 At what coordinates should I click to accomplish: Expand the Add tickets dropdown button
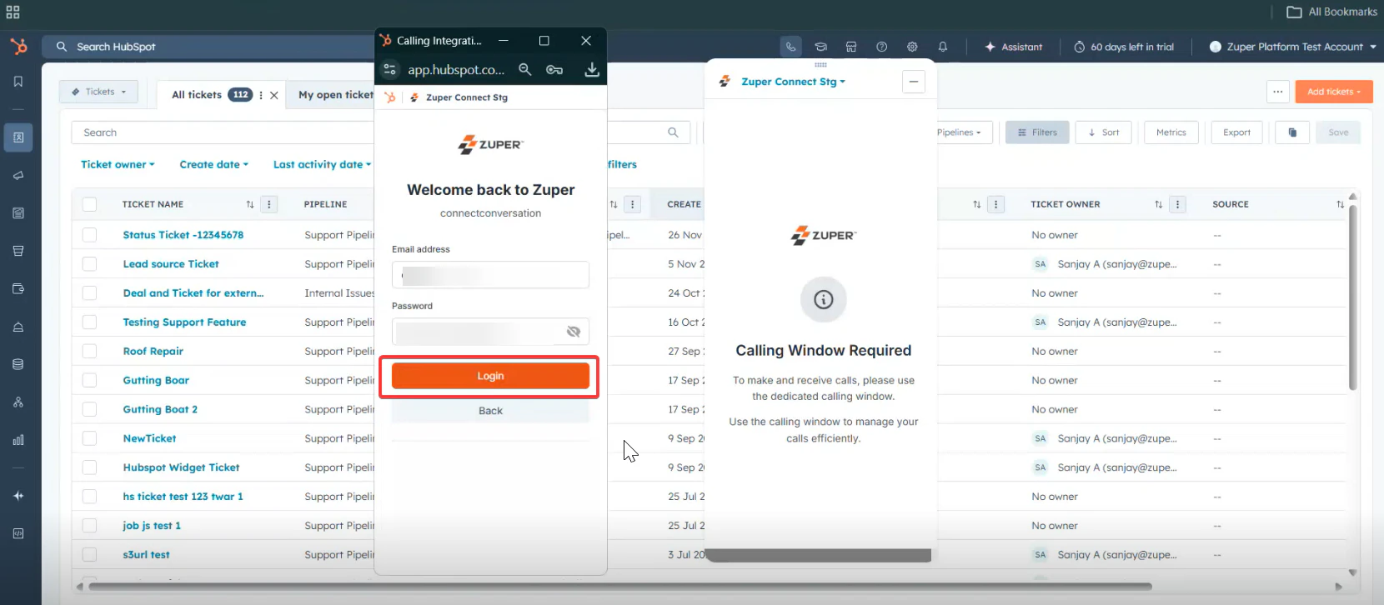click(x=1334, y=92)
